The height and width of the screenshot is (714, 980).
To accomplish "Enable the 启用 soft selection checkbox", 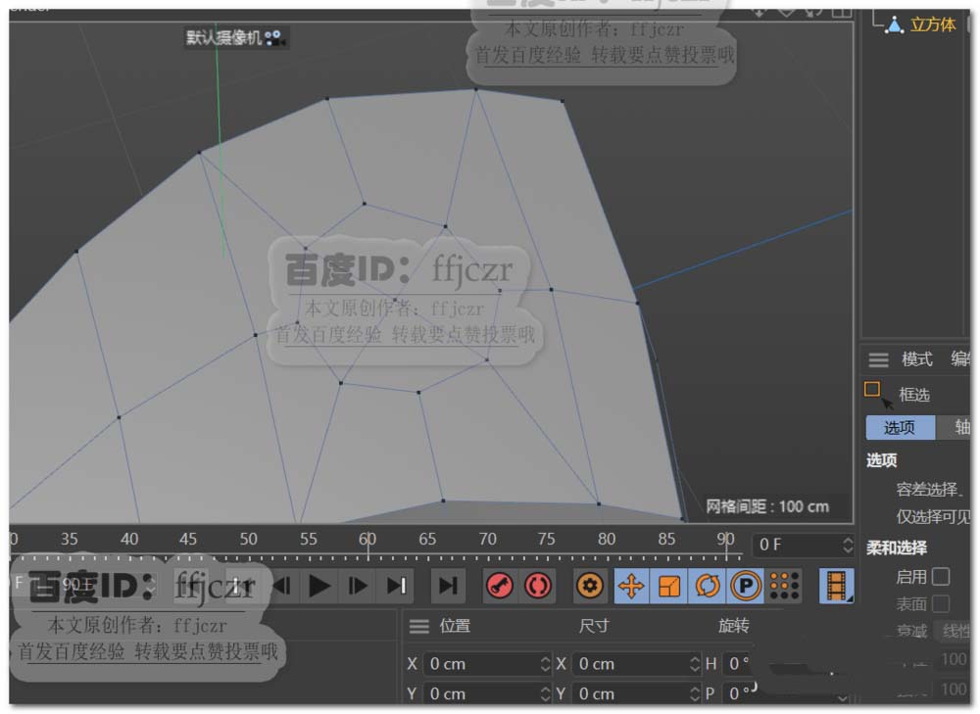I will 941,577.
